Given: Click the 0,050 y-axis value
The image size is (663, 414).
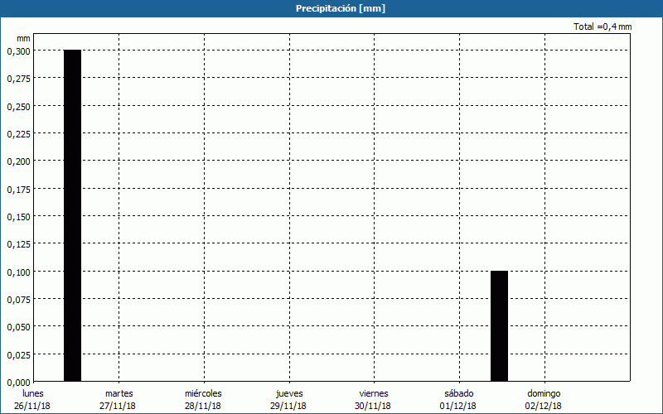Looking at the screenshot, I should pyautogui.click(x=19, y=327).
